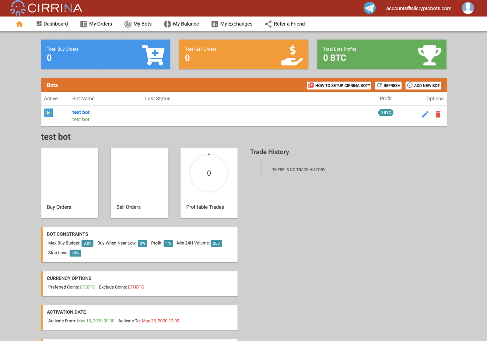The height and width of the screenshot is (341, 487).
Task: Click the hand-dollar icon on Sell Orders
Action: 292,55
